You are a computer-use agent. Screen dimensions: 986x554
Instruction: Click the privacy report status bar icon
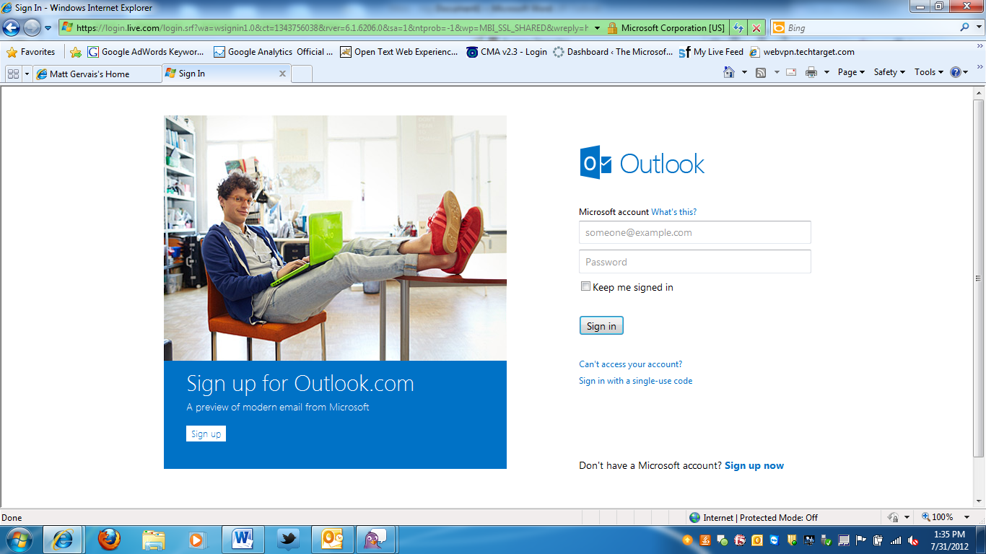pos(893,517)
